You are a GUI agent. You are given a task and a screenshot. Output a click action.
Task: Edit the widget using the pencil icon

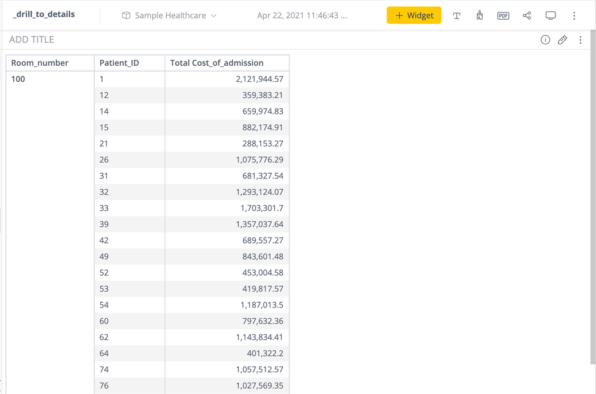563,40
